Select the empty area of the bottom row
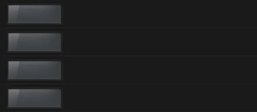 tap(160, 98)
